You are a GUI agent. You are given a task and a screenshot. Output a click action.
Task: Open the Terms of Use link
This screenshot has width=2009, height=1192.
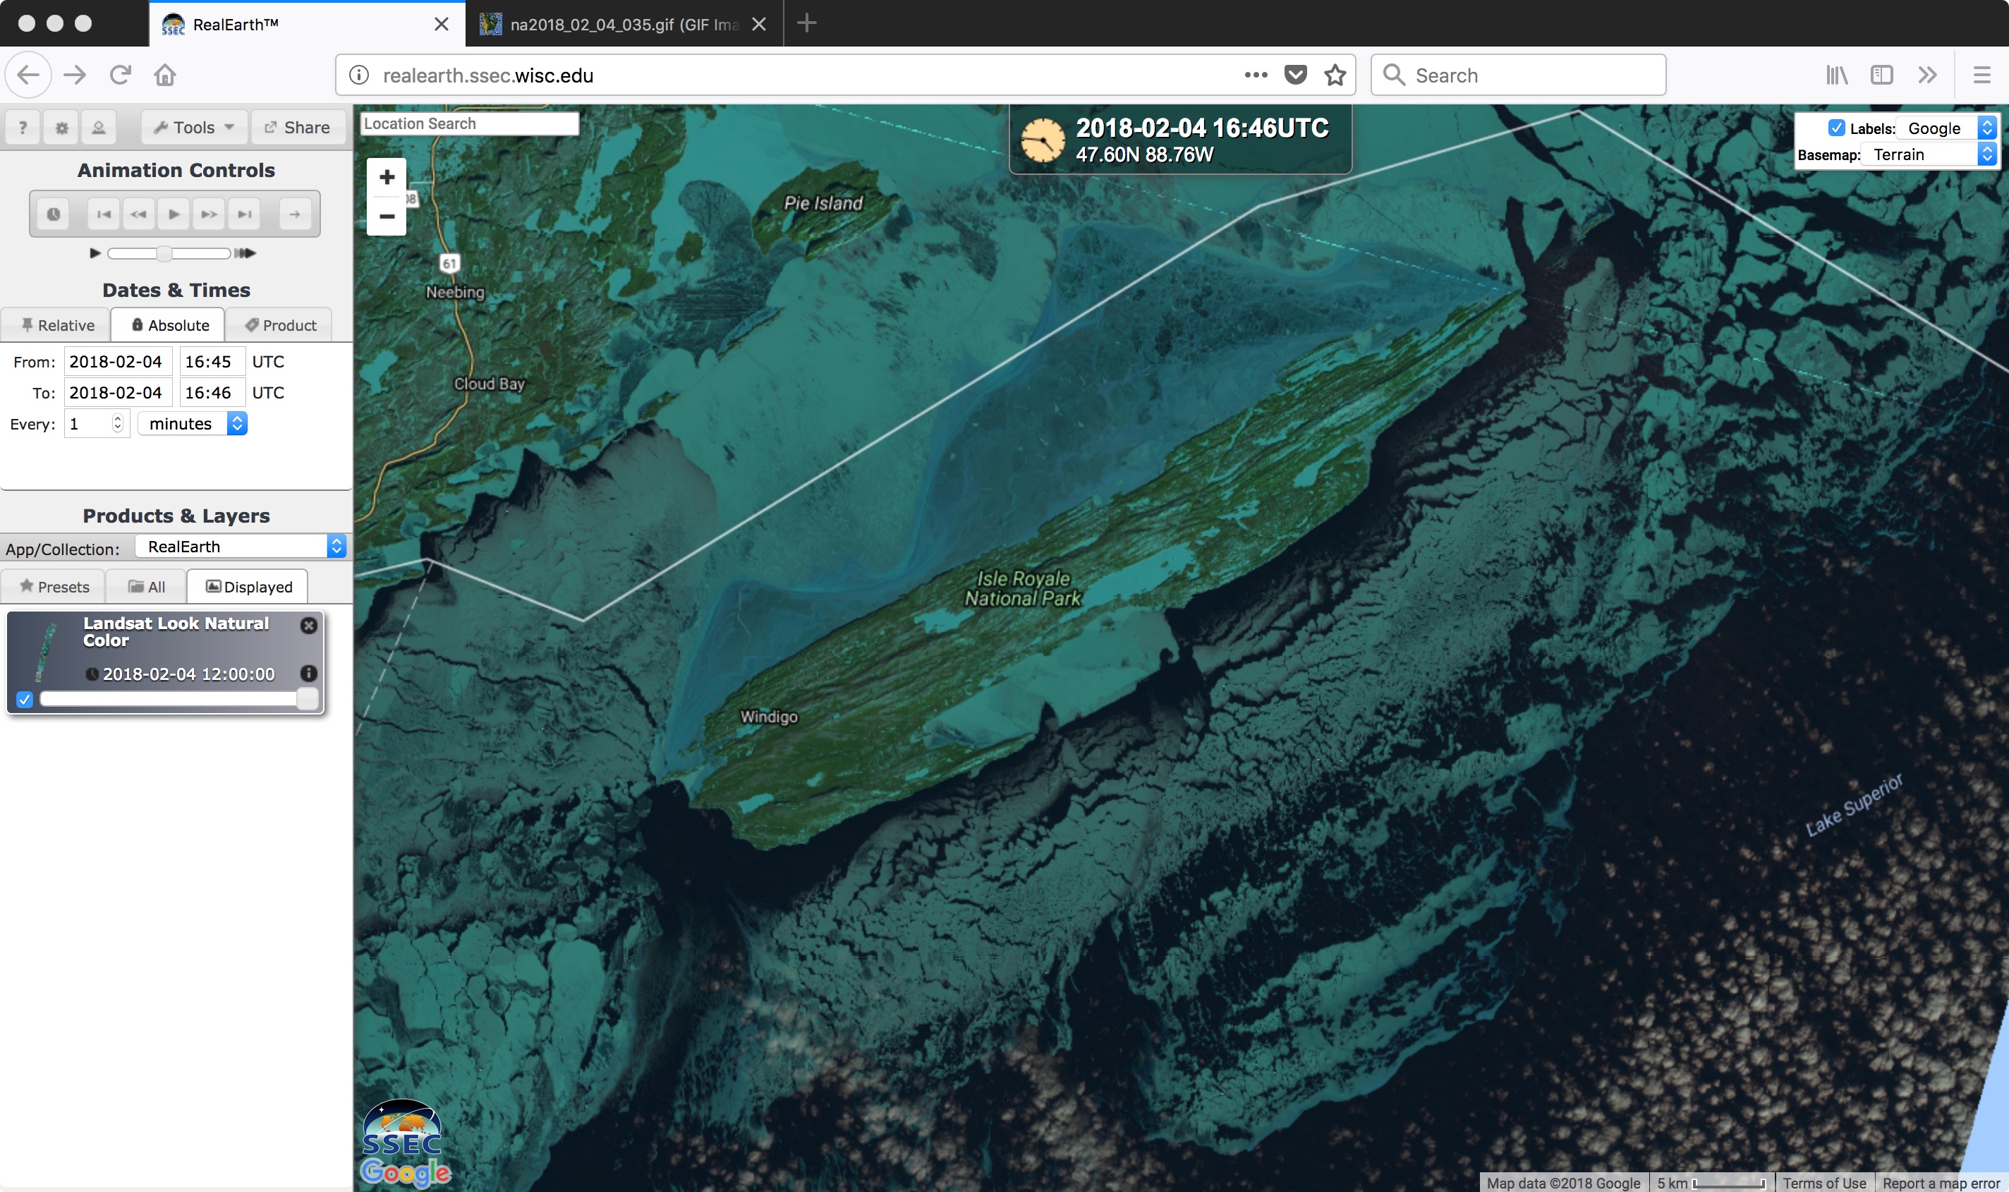1824,1183
